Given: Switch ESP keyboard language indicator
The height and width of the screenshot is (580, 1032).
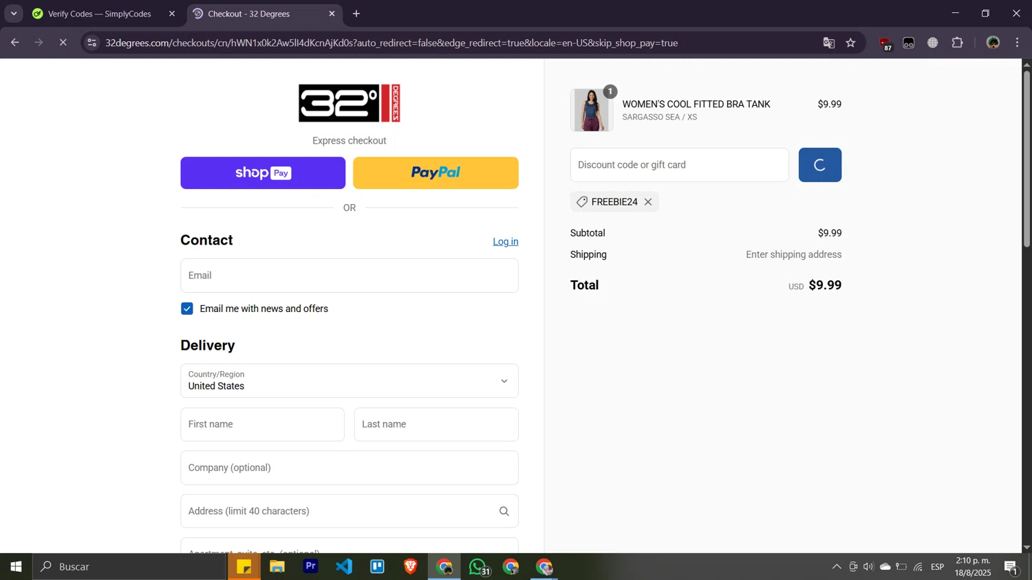Looking at the screenshot, I should pos(938,567).
